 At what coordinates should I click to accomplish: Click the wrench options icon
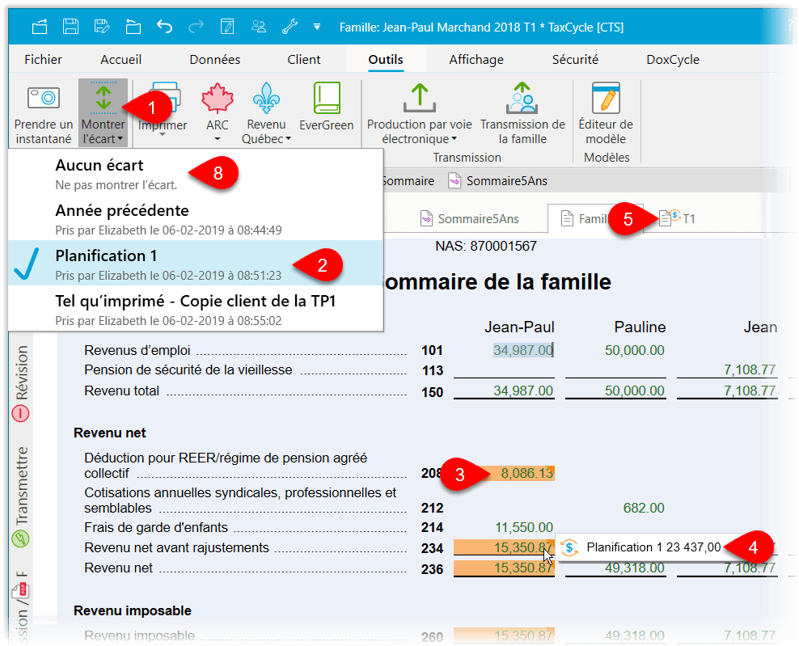(290, 26)
